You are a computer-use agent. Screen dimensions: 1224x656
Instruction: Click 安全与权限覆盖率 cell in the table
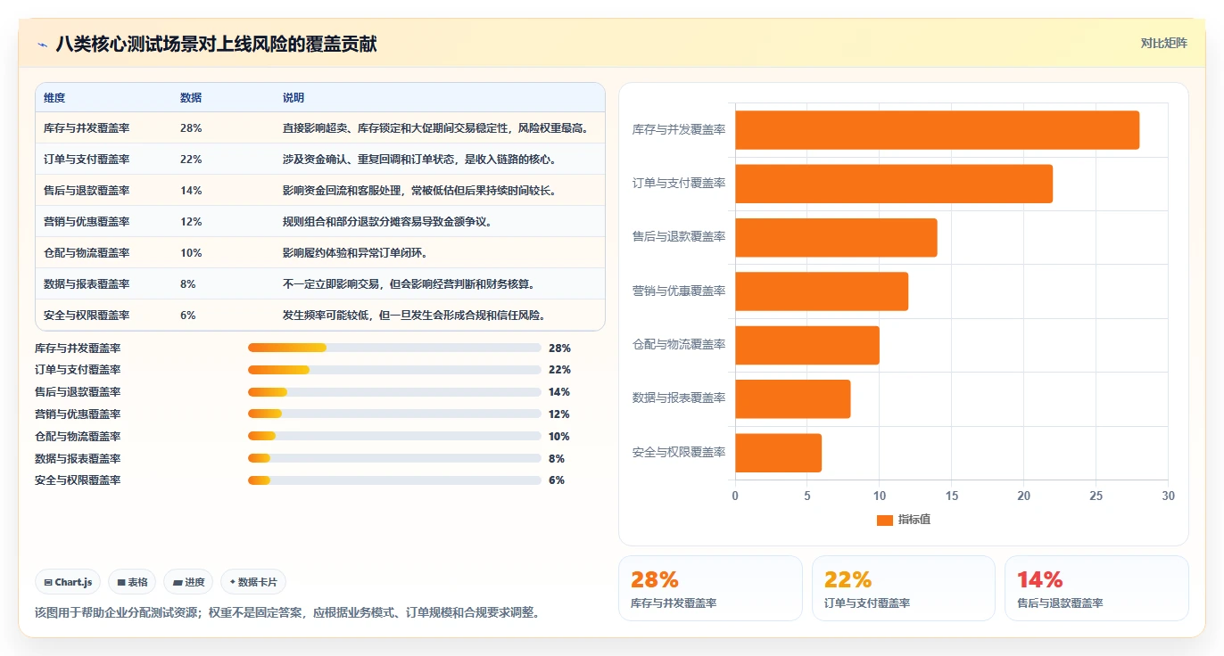[x=87, y=316]
